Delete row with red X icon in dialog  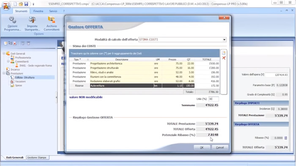224,58
